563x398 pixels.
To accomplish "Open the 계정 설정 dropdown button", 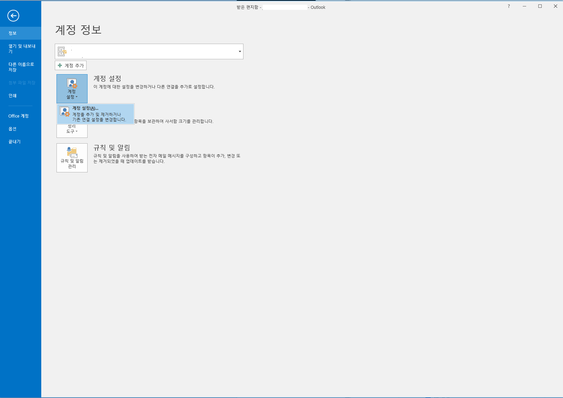I will point(72,89).
